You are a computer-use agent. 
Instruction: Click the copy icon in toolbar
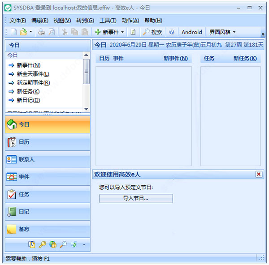[x=74, y=32]
